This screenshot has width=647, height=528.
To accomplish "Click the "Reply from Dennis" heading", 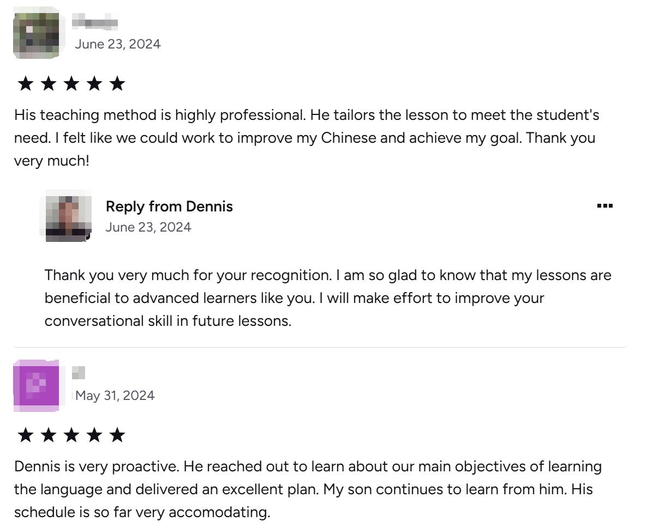I will click(169, 207).
